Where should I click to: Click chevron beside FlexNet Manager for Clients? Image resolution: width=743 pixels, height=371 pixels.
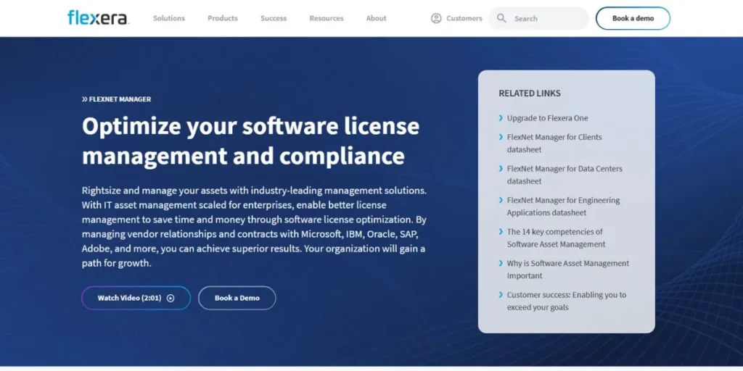[x=501, y=137]
